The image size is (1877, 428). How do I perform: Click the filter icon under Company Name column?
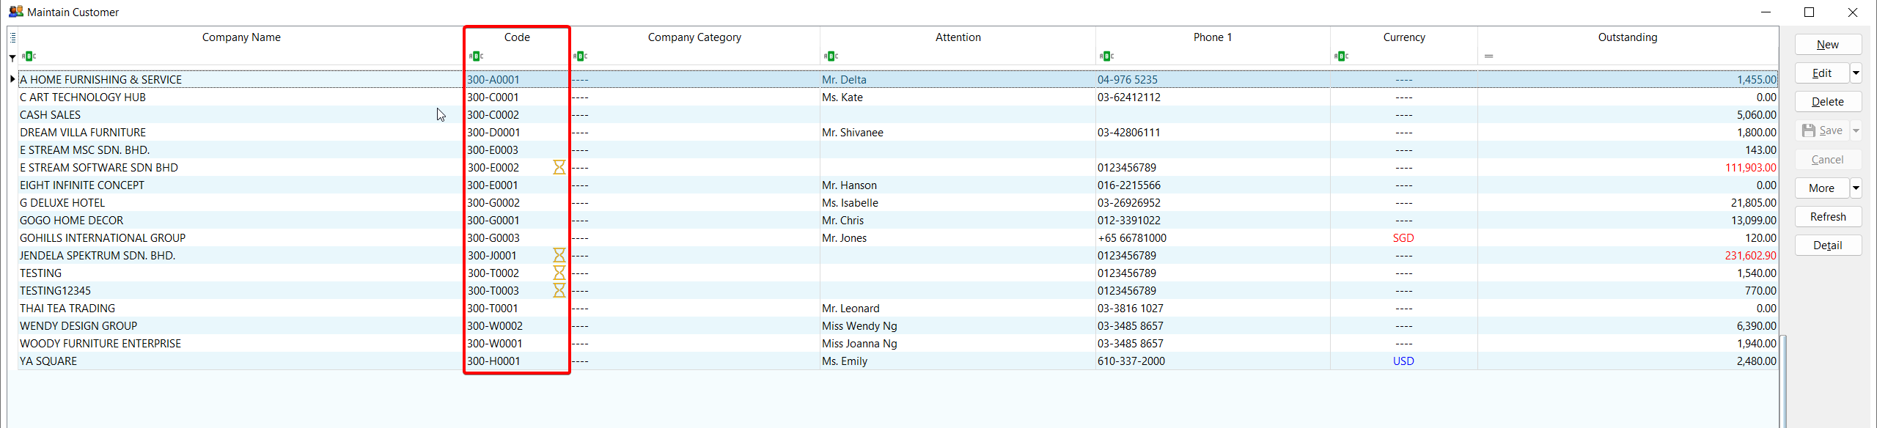(x=29, y=56)
